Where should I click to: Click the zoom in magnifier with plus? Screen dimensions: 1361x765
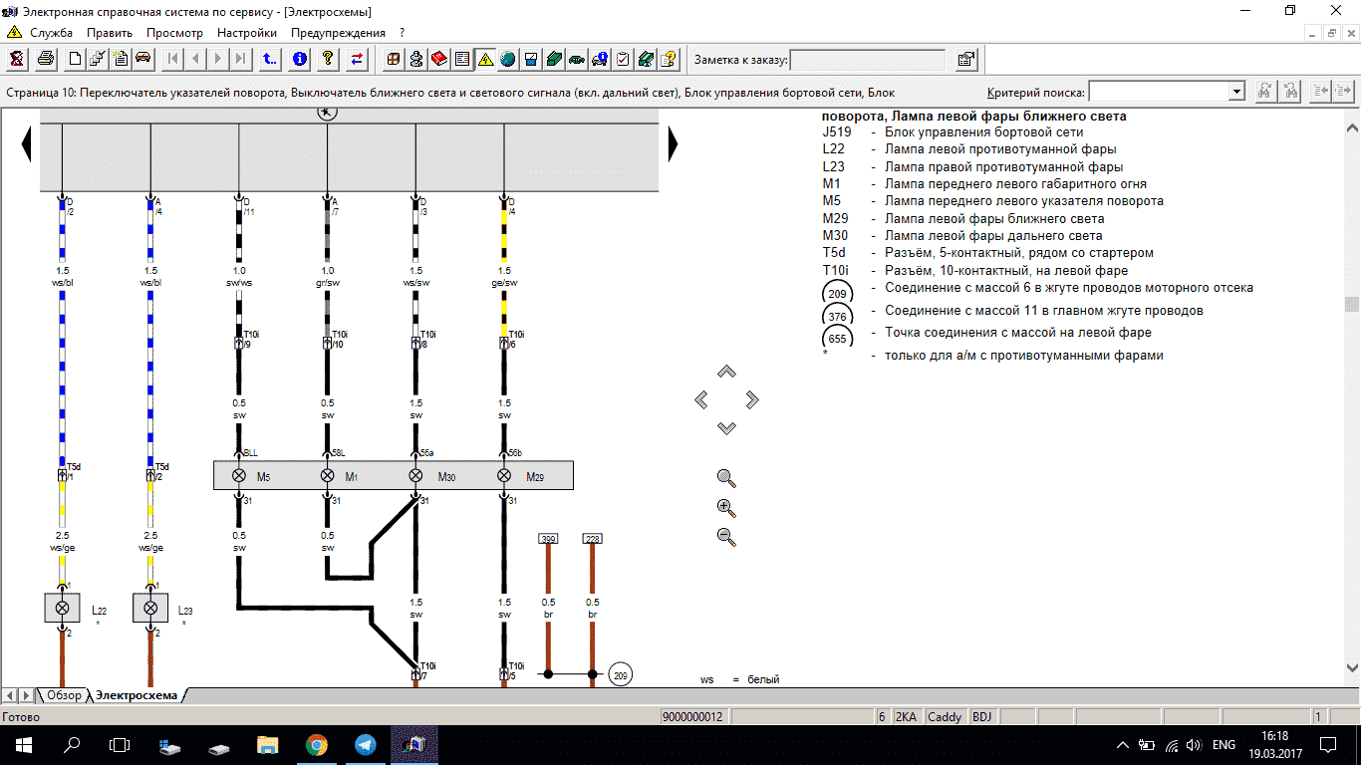point(726,508)
